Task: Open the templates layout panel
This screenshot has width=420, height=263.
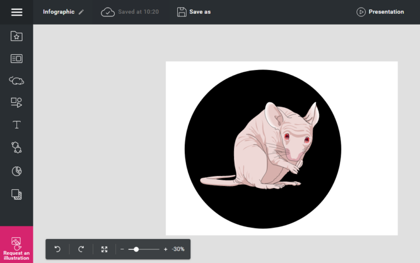Action: 16,59
